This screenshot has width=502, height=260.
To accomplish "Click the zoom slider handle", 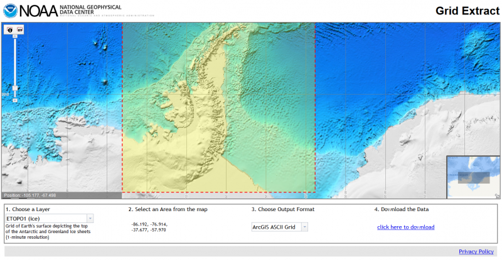I will pyautogui.click(x=15, y=88).
